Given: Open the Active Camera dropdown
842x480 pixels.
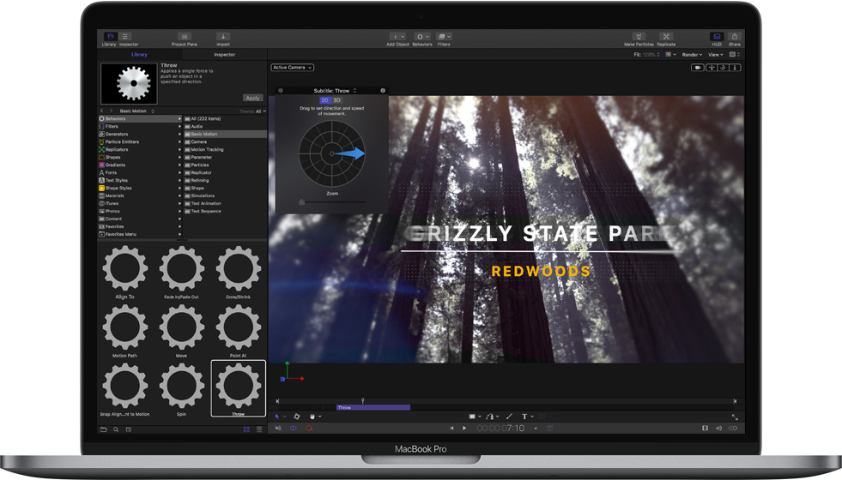Looking at the screenshot, I should coord(293,68).
